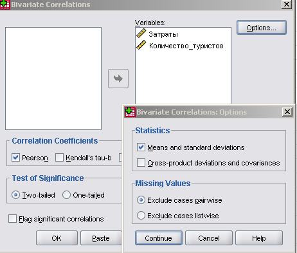Choose Two-tailed significance test

pos(15,195)
